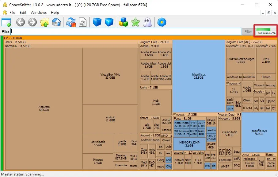This screenshot has height=177, width=278.
Task: Open the Help menu
Action: click(x=55, y=12)
